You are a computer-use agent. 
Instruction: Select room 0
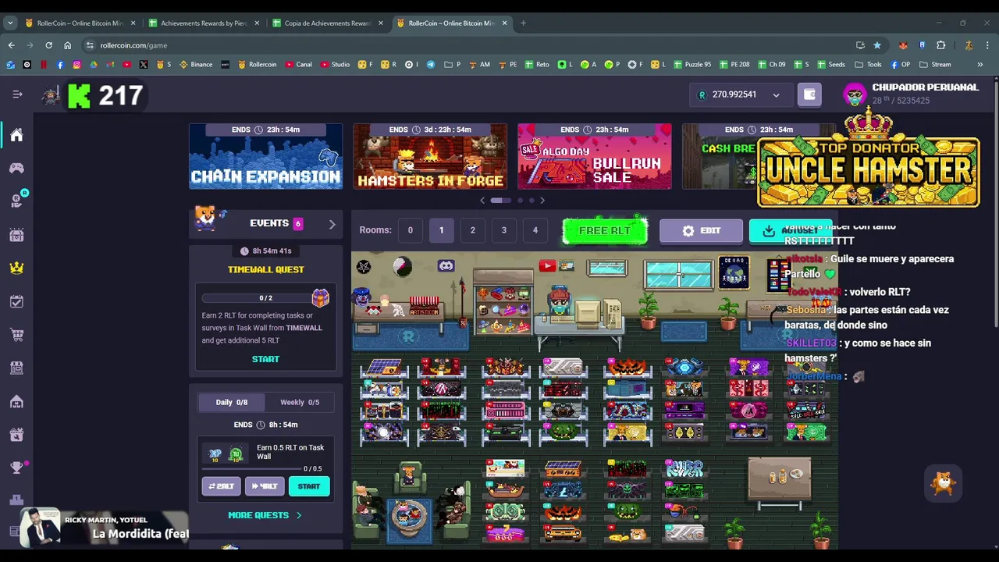click(410, 230)
